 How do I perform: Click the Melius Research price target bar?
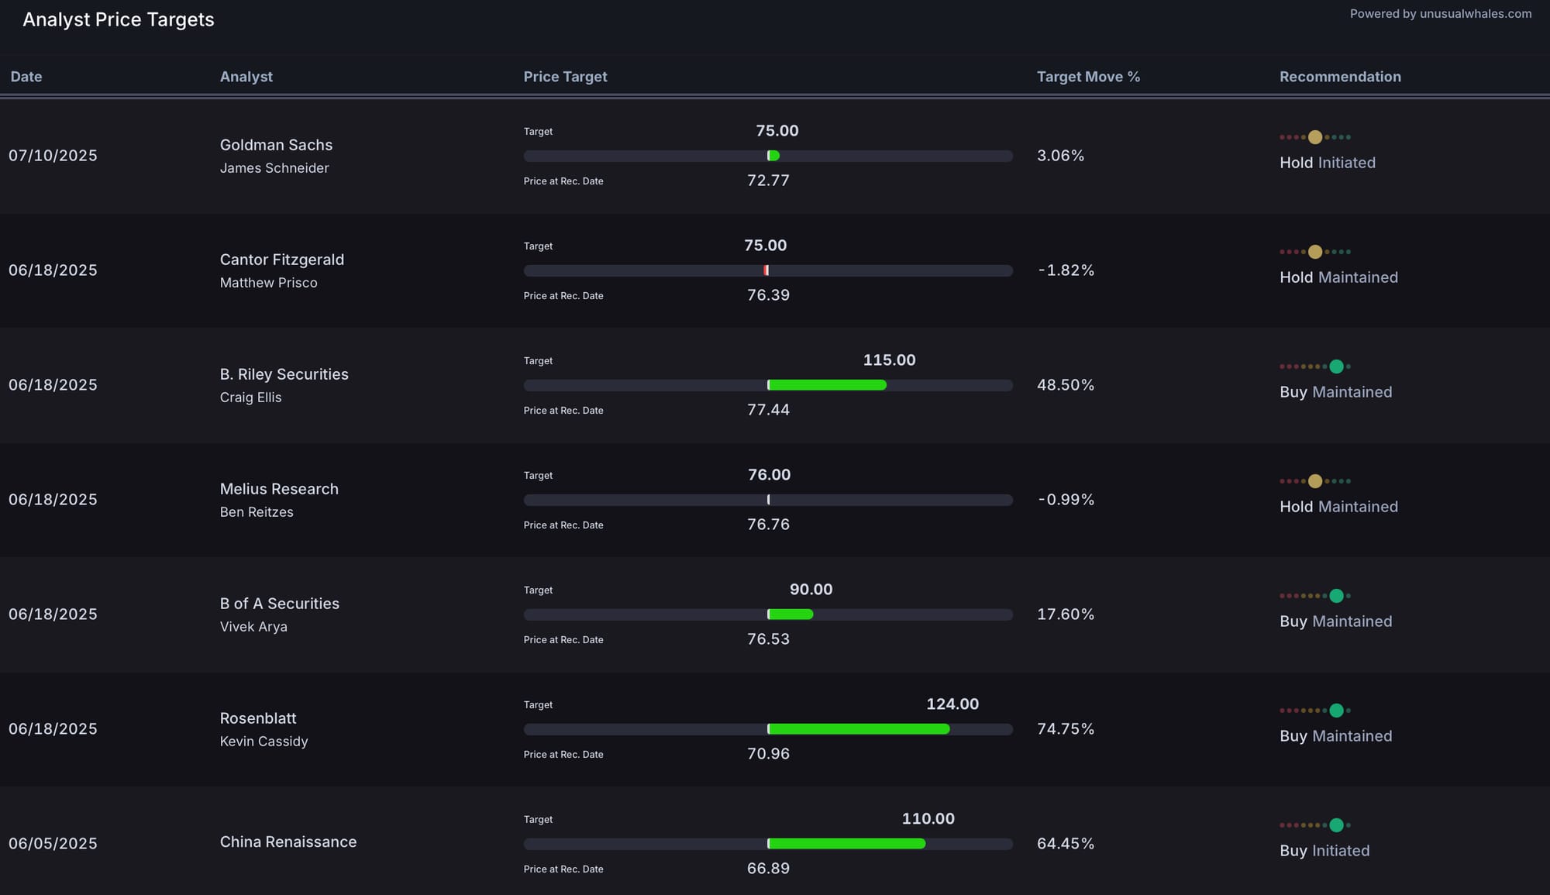point(768,500)
